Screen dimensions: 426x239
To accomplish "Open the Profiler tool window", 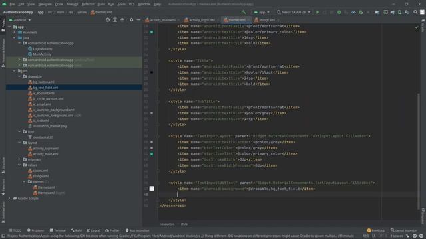I will [112, 230].
